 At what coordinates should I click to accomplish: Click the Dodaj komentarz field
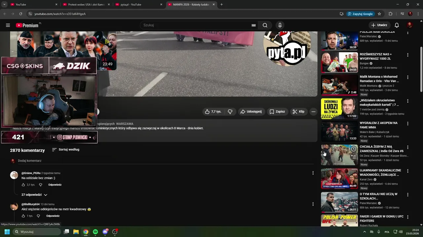(x=165, y=161)
